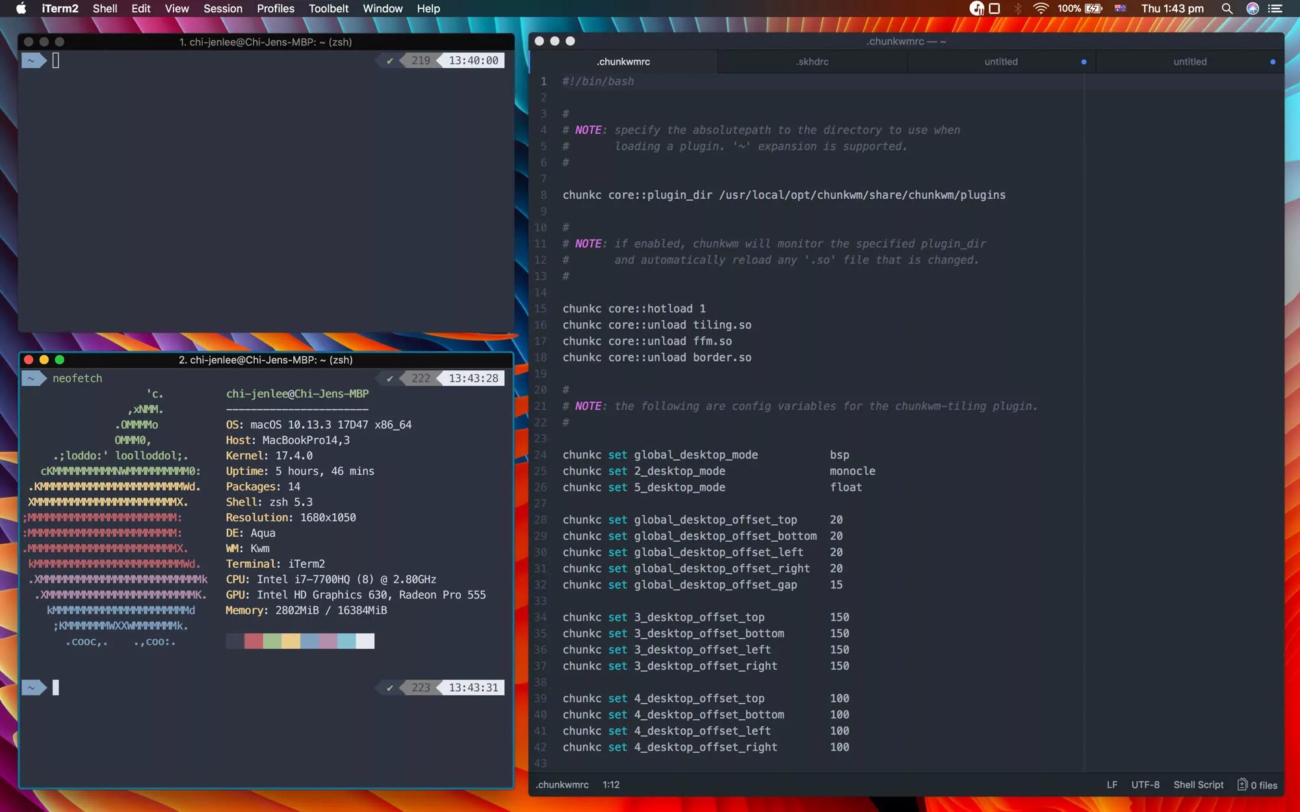Open the Shell Script grammar selector
This screenshot has height=812, width=1300.
tap(1198, 785)
